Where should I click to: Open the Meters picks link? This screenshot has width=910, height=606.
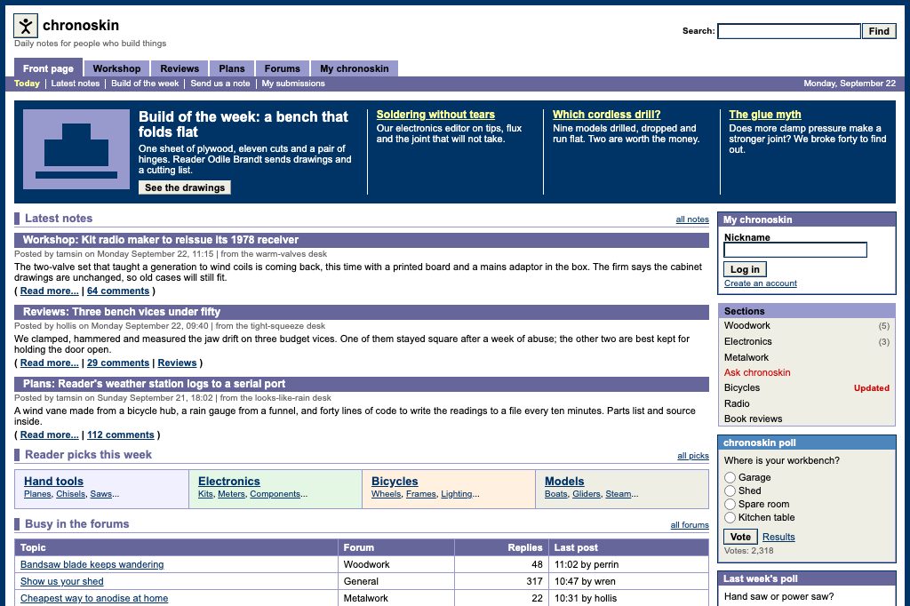pyautogui.click(x=232, y=494)
